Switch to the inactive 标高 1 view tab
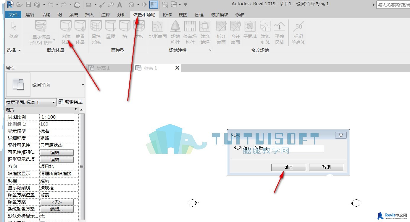410x222 pixels. point(109,68)
